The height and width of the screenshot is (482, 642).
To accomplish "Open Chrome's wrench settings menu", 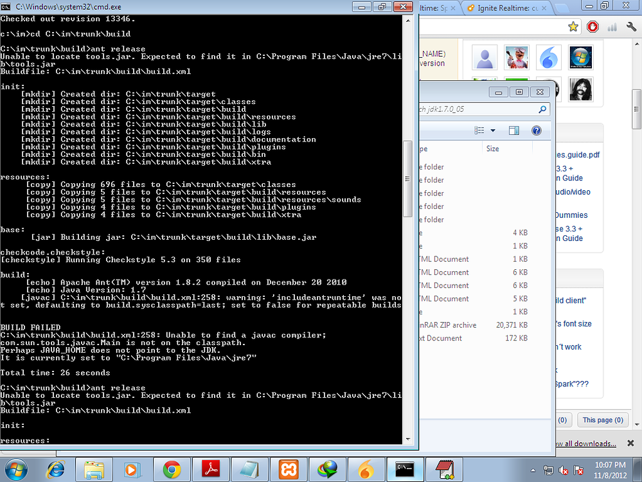I will [x=630, y=27].
